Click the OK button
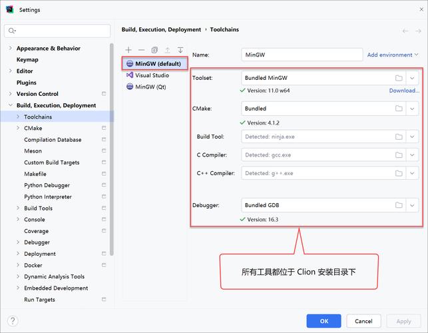The height and width of the screenshot is (333, 428). point(323,321)
